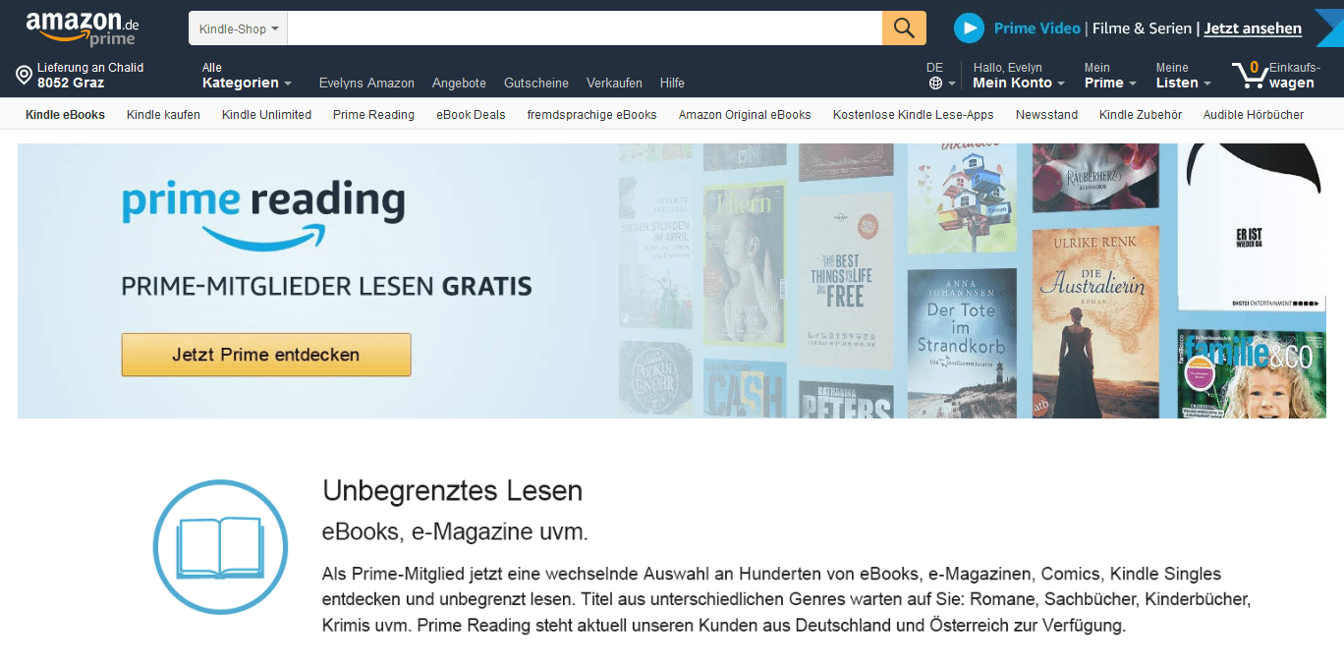Focus the main search text field
The height and width of the screenshot is (668, 1344).
[585, 28]
